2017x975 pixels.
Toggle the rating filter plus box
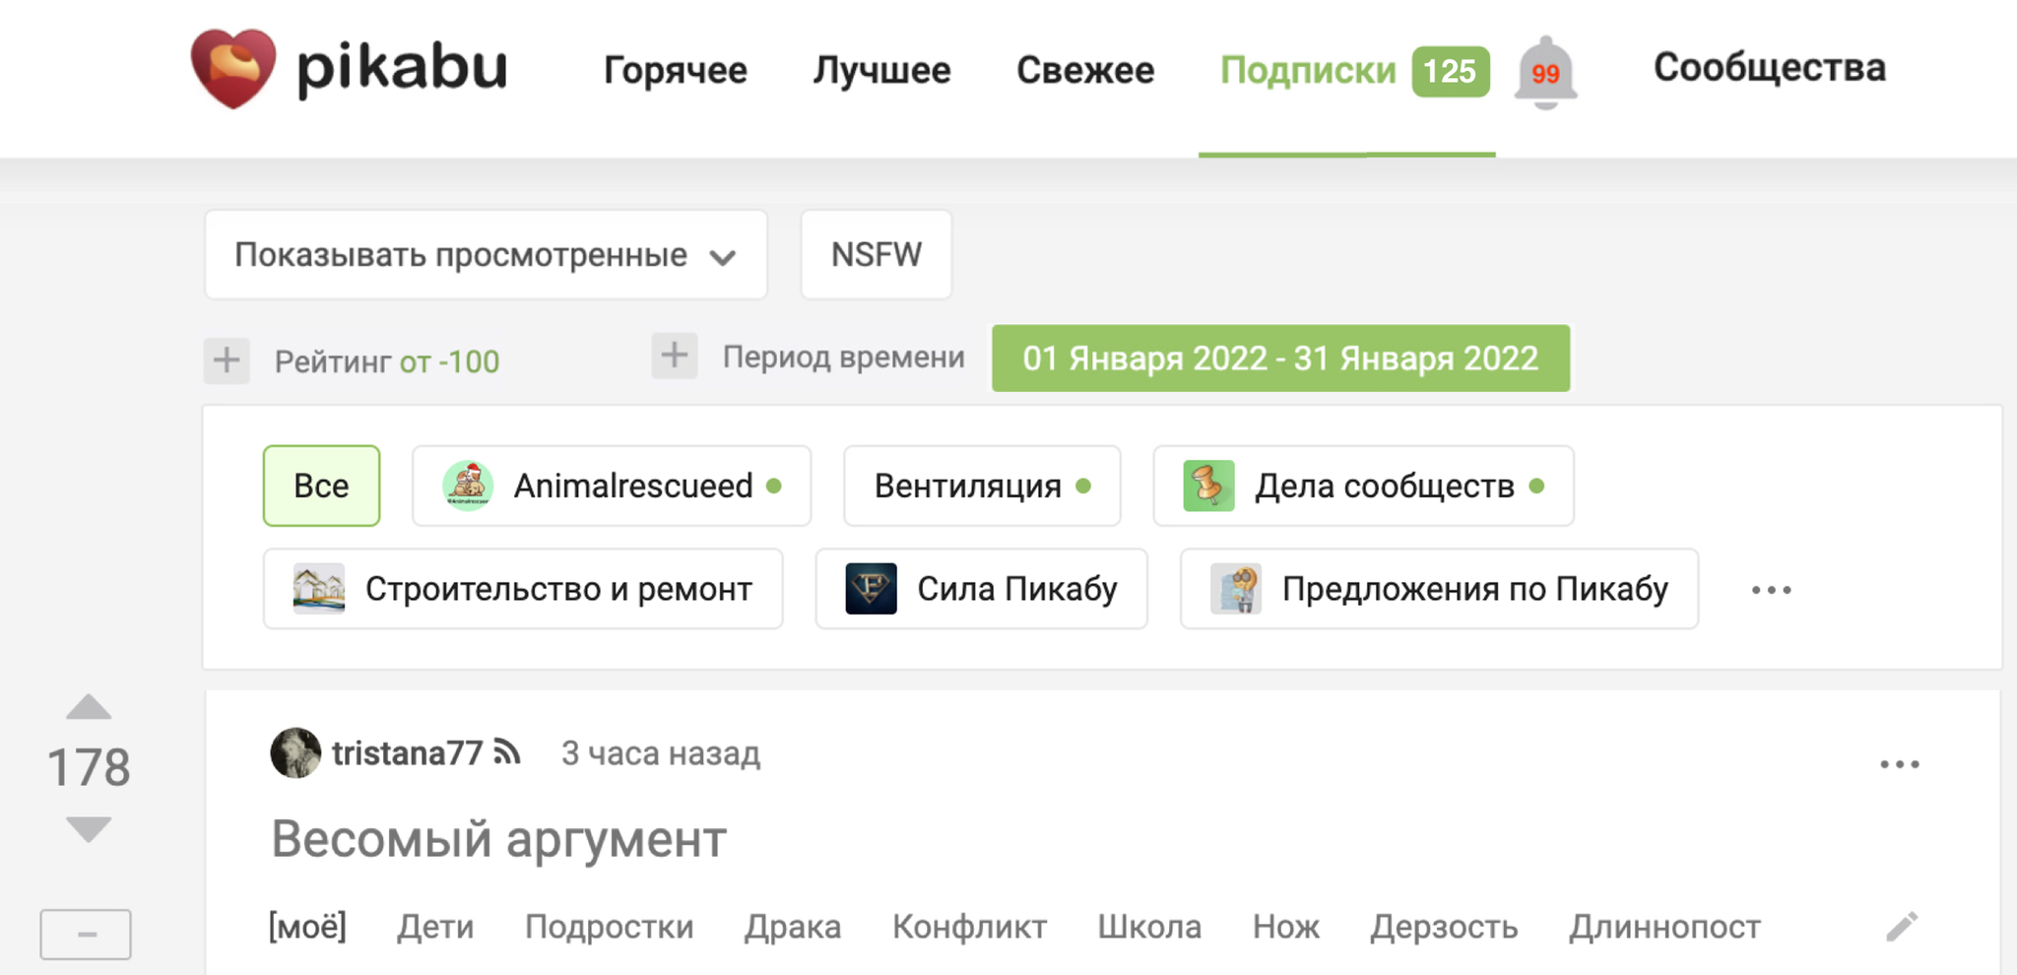[x=227, y=360]
